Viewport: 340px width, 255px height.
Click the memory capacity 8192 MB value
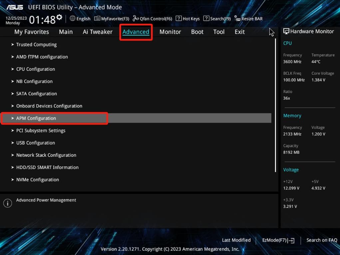(x=291, y=152)
